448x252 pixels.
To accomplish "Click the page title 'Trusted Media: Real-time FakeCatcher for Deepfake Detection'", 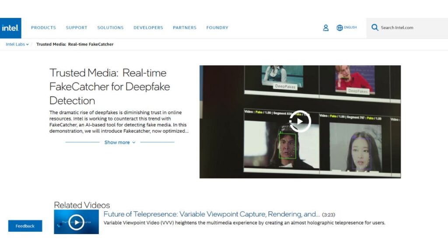I will (x=110, y=87).
